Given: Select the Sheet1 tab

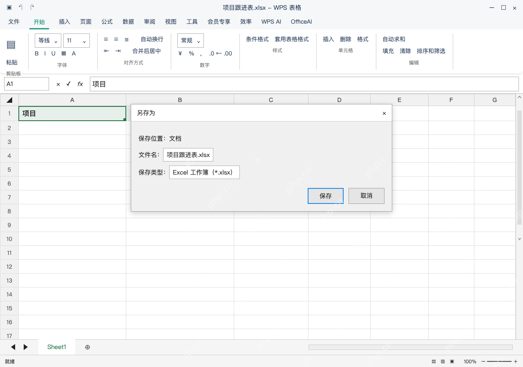Looking at the screenshot, I should coord(57,347).
